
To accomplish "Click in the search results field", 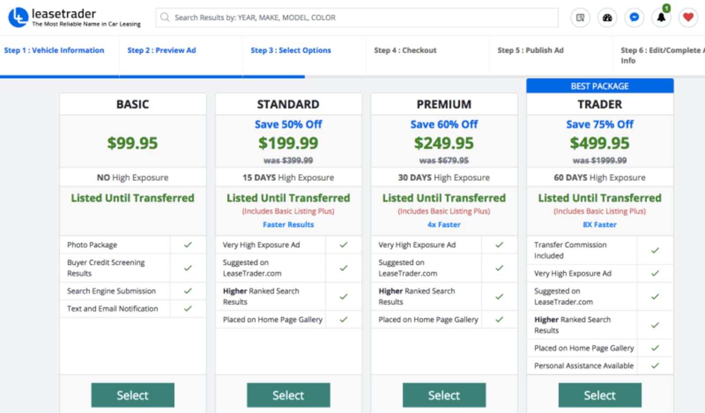I will tap(357, 18).
